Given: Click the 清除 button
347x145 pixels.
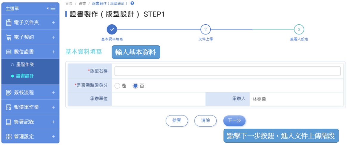Looking at the screenshot, I should 205,121.
